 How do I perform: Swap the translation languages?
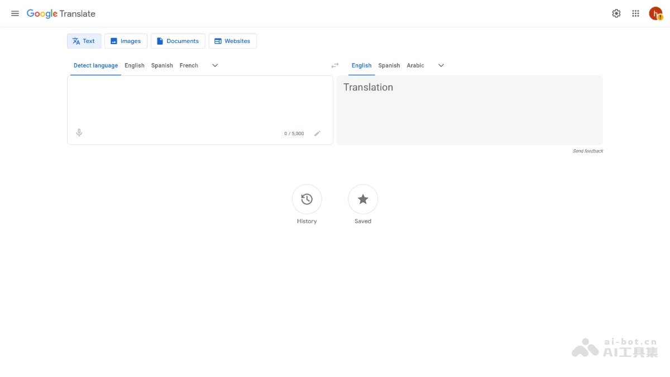(335, 65)
